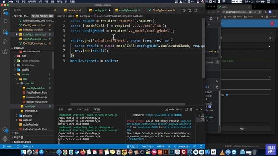The width and height of the screenshot is (278, 156).
Task: Launch FileZilla from the Dock
Action: tap(184, 152)
